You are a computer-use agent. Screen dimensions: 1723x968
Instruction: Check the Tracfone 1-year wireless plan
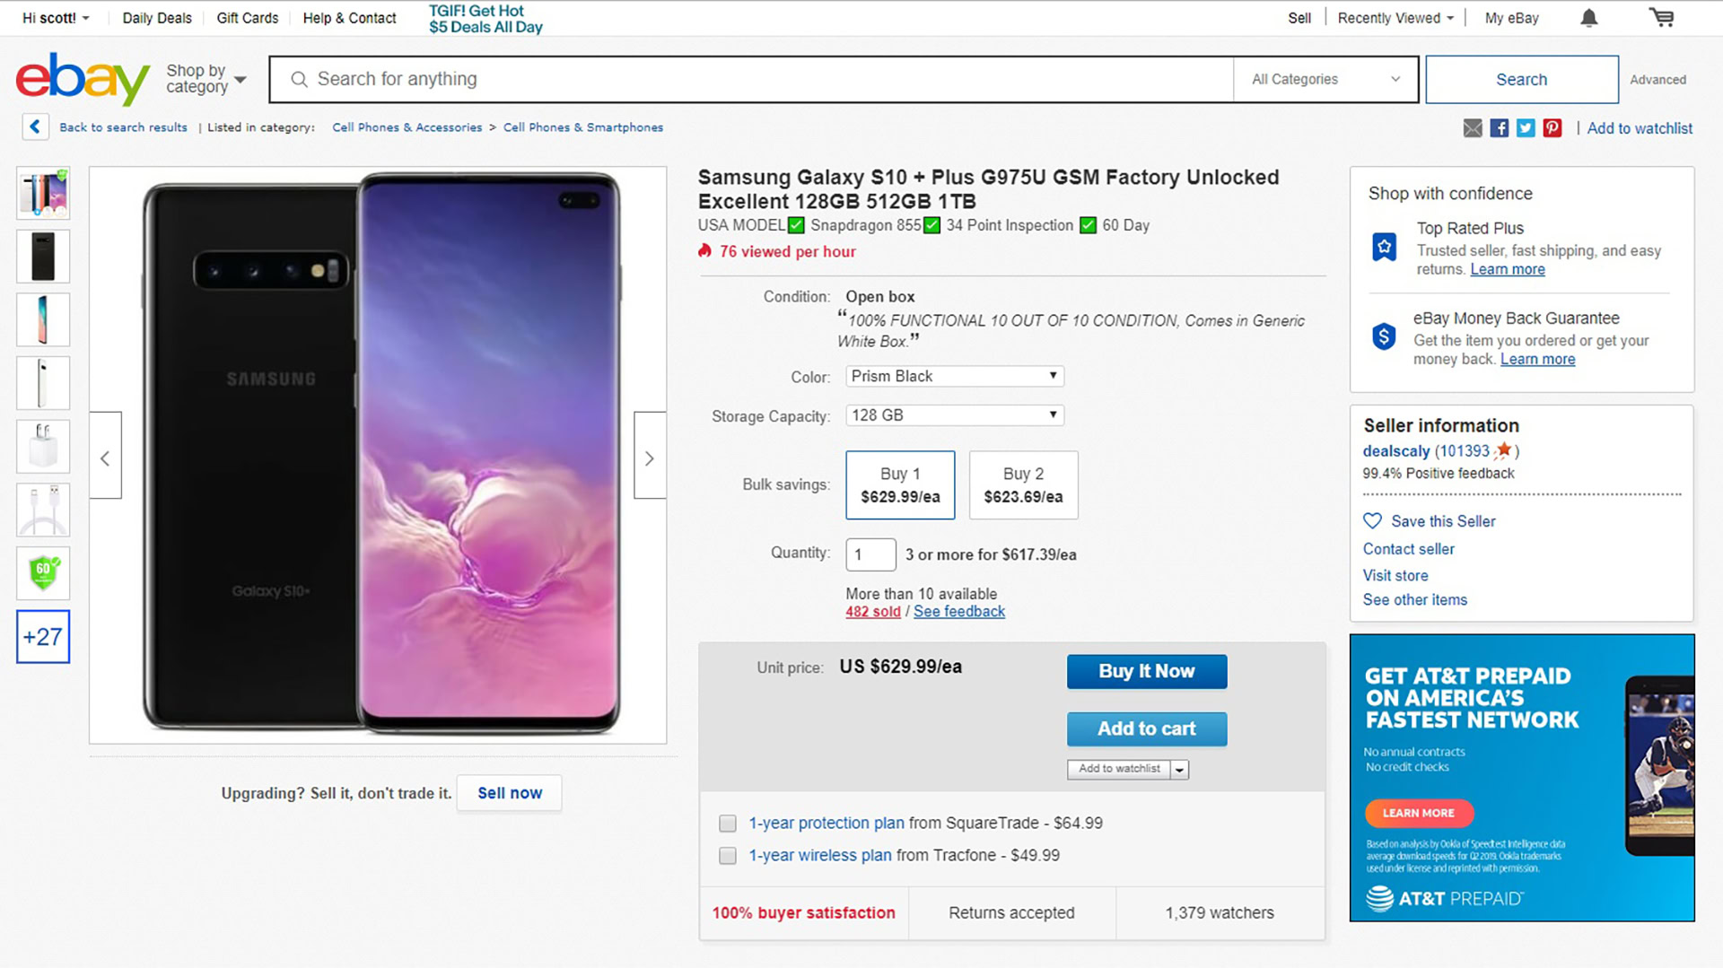[728, 856]
